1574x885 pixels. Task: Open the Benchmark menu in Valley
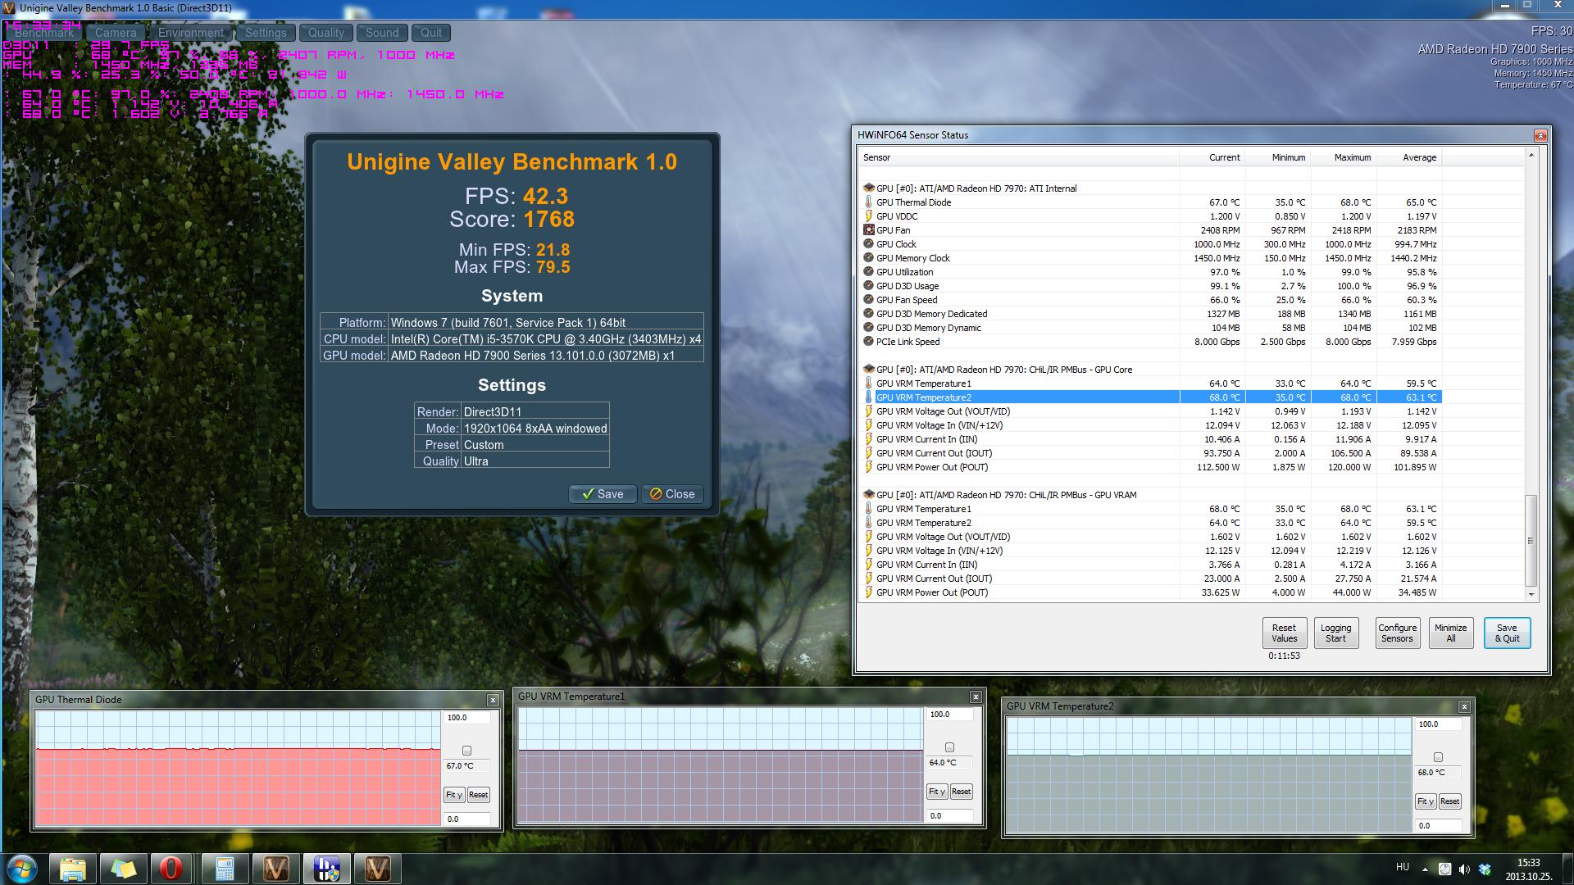click(43, 33)
